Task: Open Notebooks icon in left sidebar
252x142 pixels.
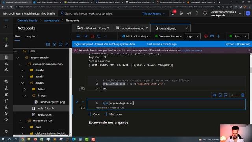Action: [6, 57]
